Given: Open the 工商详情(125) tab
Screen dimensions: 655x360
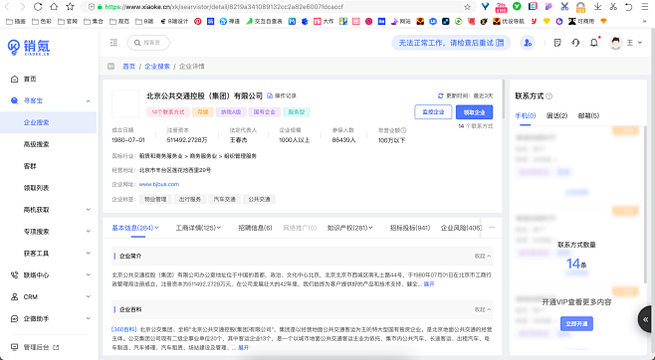Looking at the screenshot, I should (198, 228).
